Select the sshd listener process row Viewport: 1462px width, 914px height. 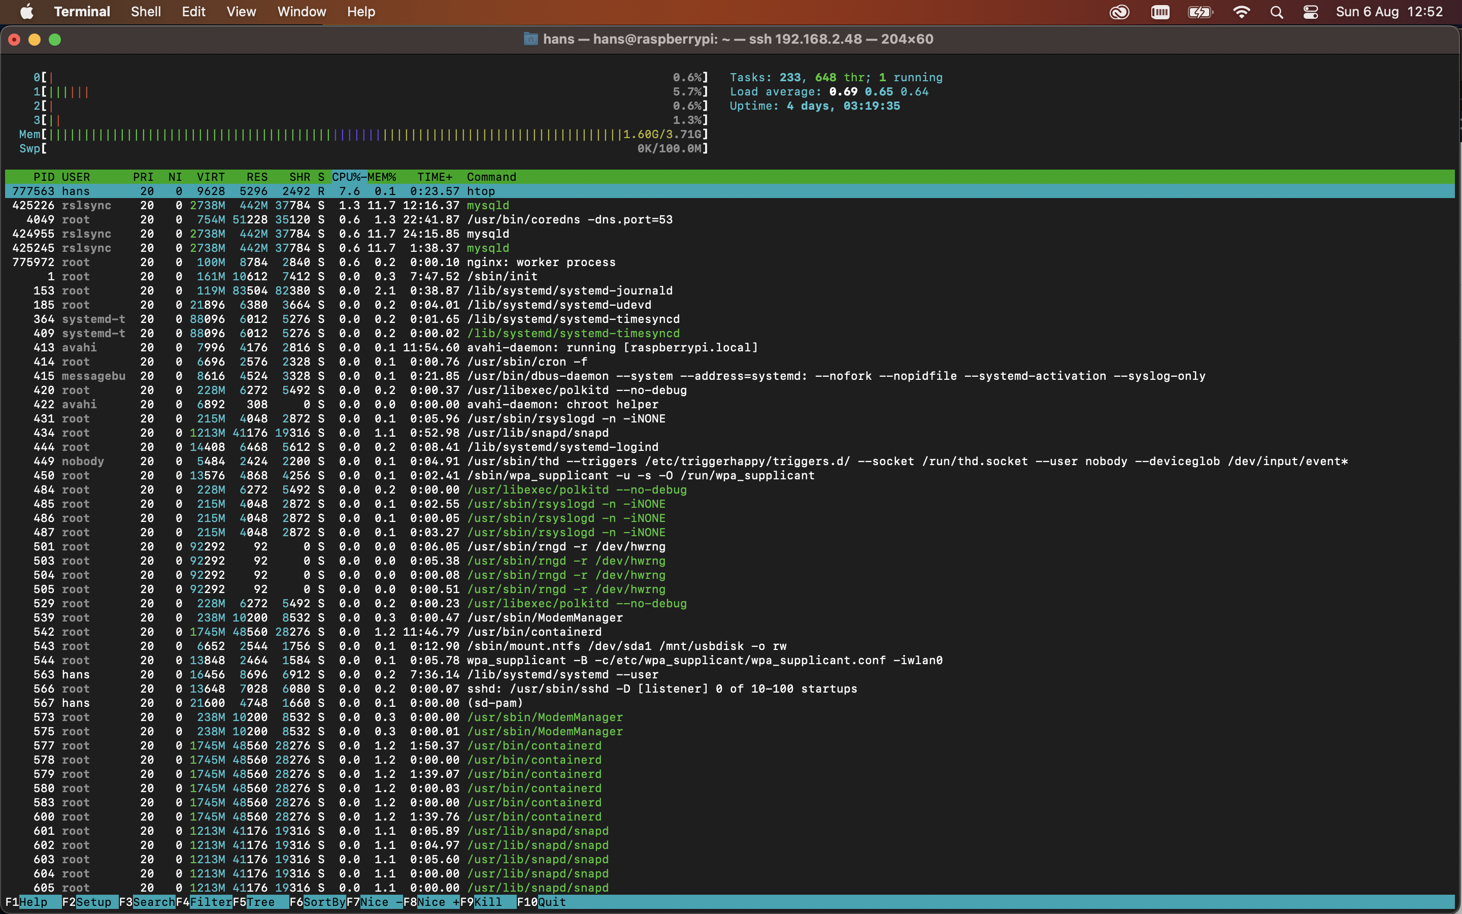point(730,689)
